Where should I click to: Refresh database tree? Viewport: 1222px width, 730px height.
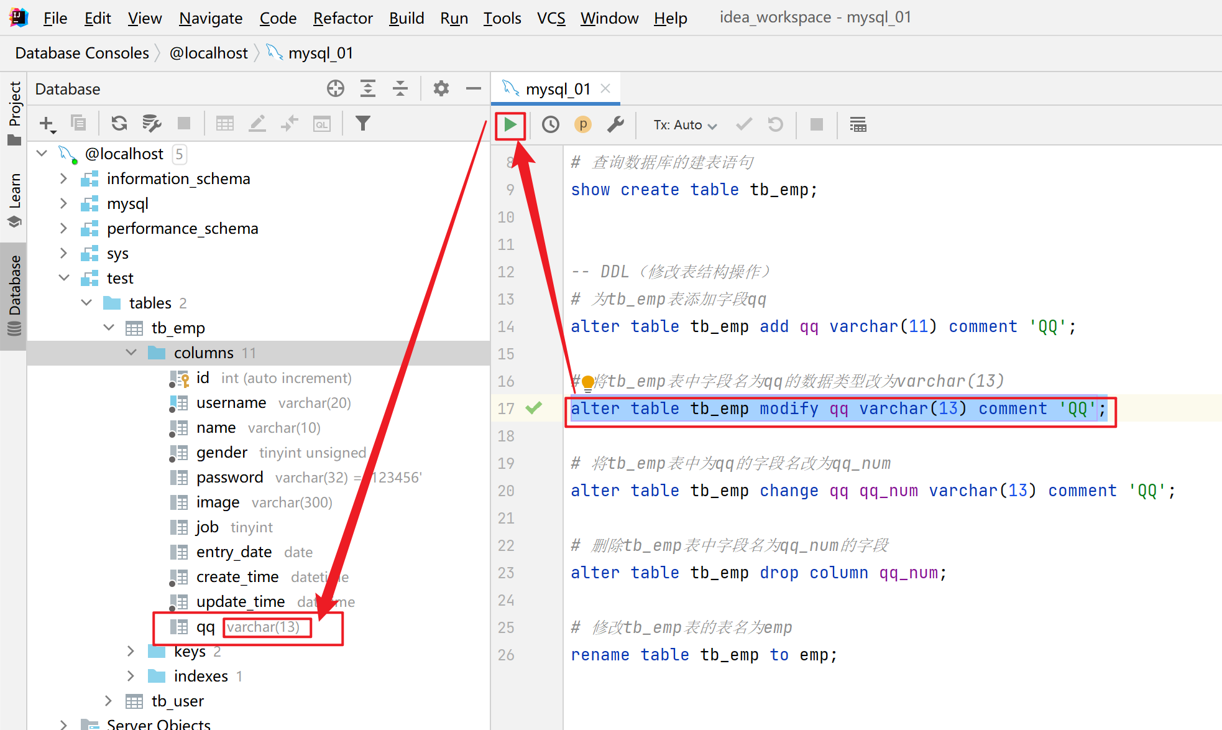point(119,123)
